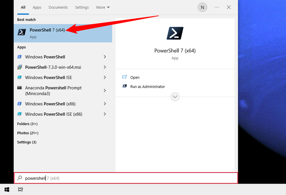Select Anaconda Powershell Prompt (Miniconda3) result
286x195 pixels.
(63, 90)
